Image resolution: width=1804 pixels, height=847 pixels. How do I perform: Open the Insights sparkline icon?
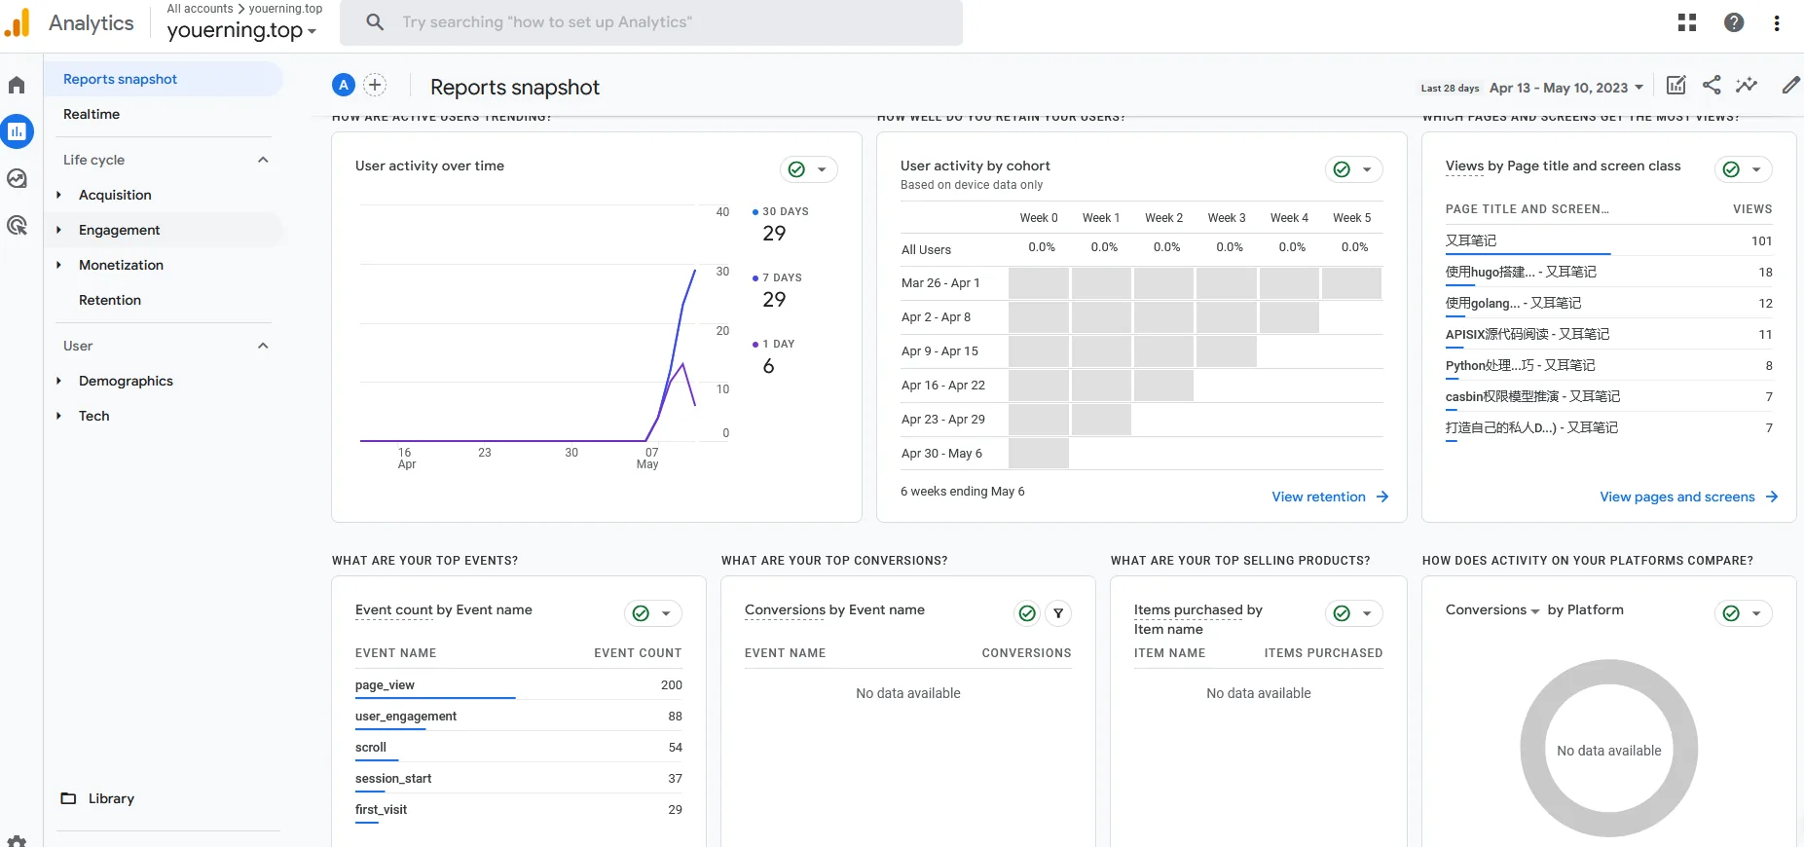coord(1747,85)
